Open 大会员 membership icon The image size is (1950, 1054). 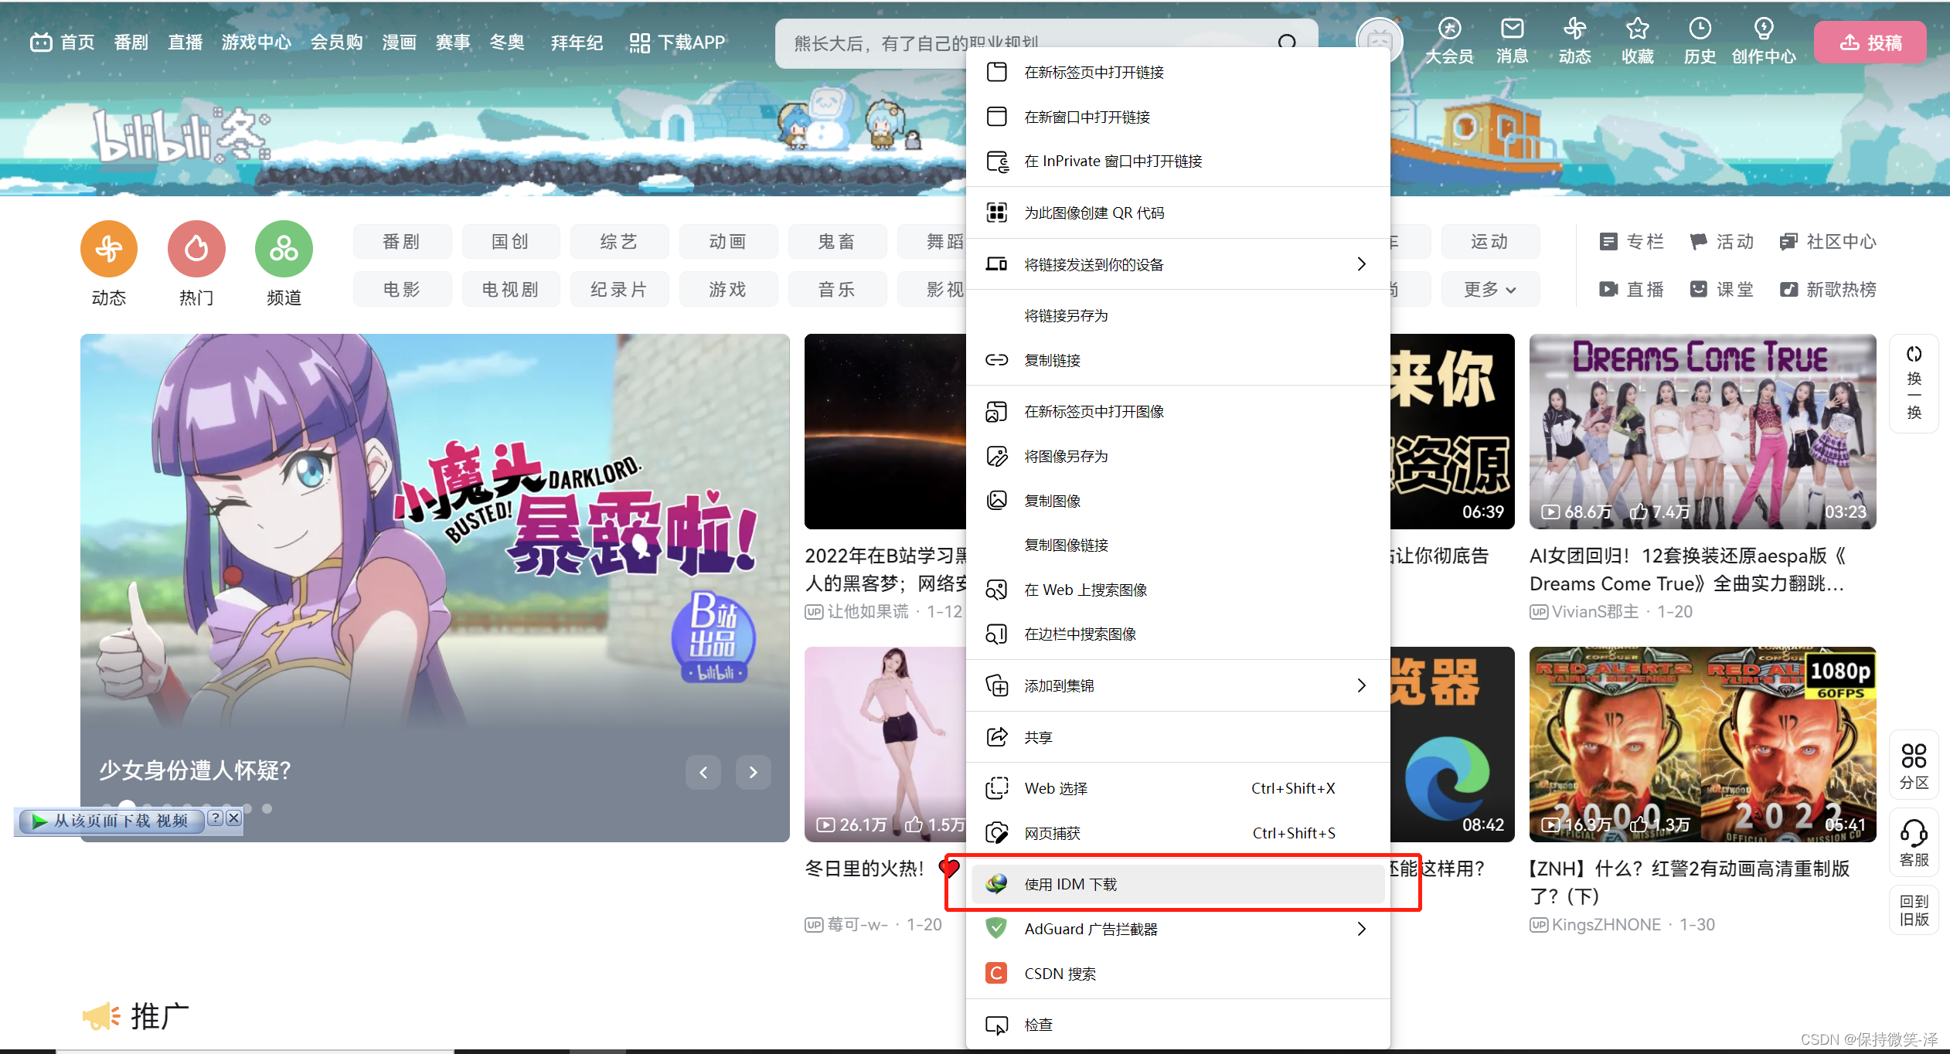tap(1449, 40)
